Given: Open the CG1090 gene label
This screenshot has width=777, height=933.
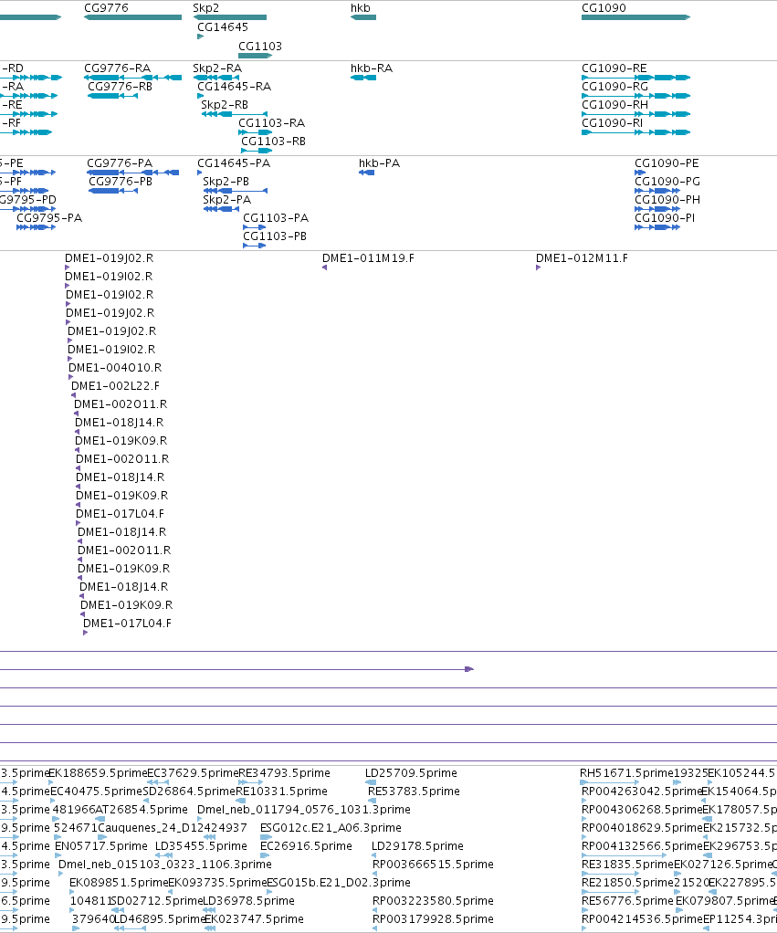Looking at the screenshot, I should point(604,7).
